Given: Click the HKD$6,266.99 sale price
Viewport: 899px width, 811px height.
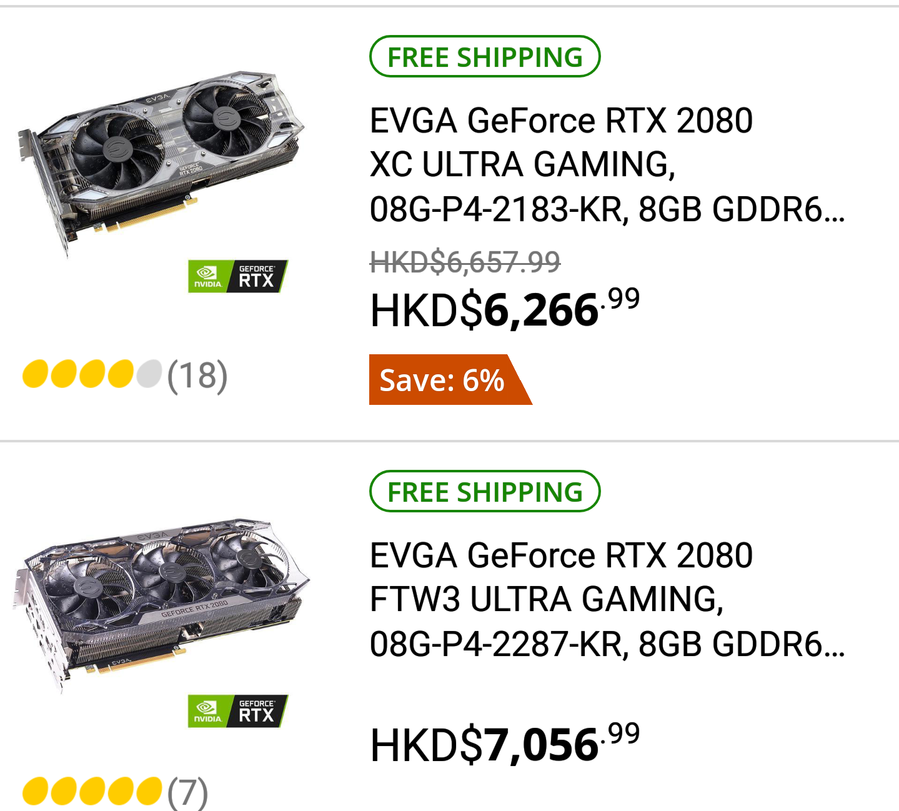Looking at the screenshot, I should point(504,309).
